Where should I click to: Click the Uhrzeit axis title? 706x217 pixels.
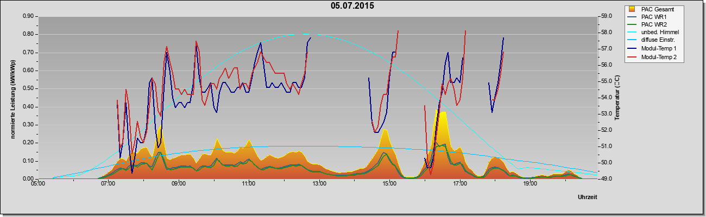pyautogui.click(x=588, y=197)
